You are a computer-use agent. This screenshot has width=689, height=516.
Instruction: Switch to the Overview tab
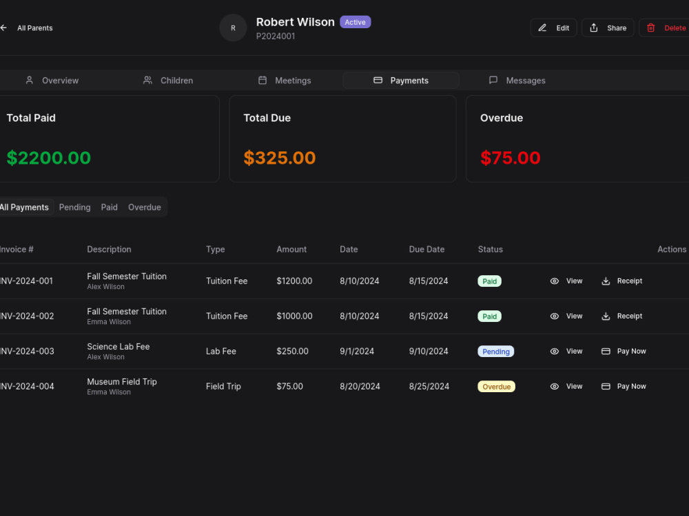[60, 80]
